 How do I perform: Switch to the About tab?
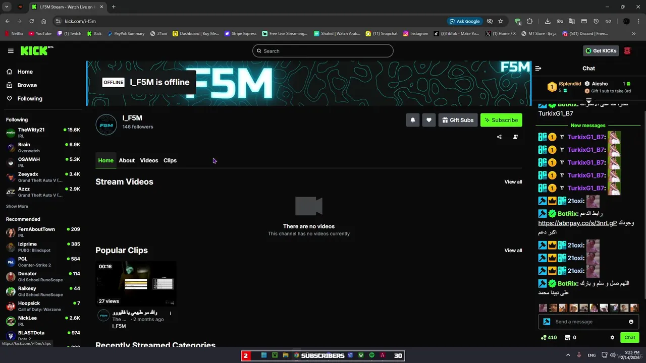coord(127,160)
